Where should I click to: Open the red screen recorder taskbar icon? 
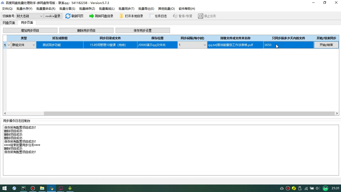(33, 188)
